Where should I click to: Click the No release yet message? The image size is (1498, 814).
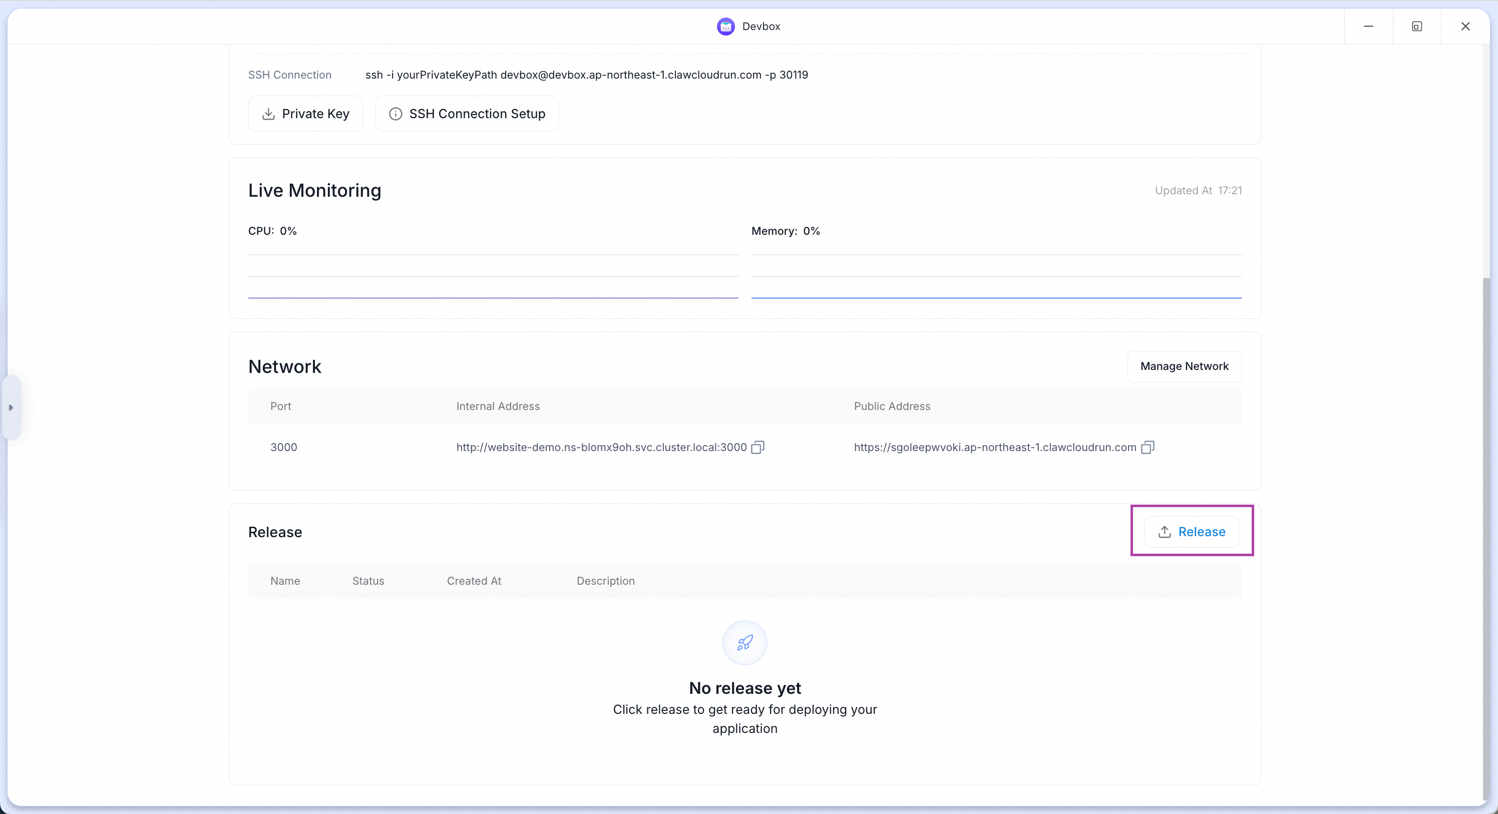[x=745, y=688]
